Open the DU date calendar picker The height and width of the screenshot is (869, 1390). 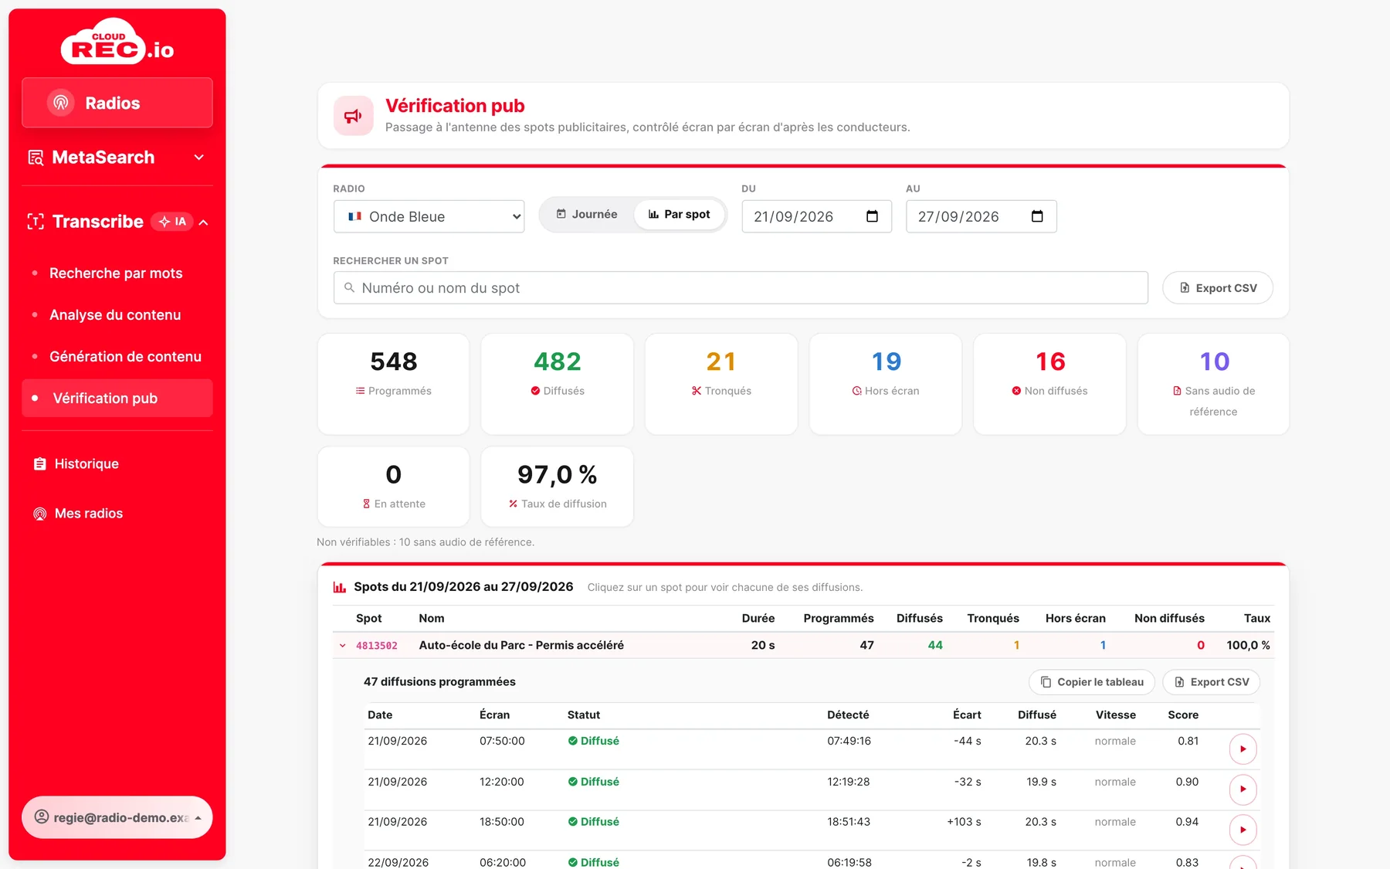pyautogui.click(x=873, y=216)
